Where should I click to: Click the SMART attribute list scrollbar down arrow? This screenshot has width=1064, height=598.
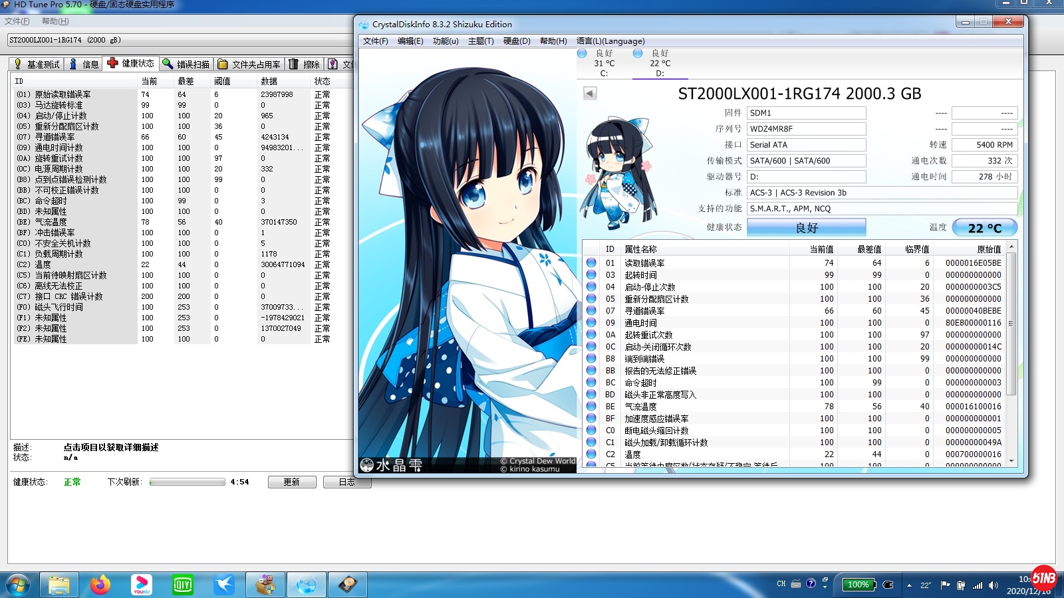(1011, 460)
